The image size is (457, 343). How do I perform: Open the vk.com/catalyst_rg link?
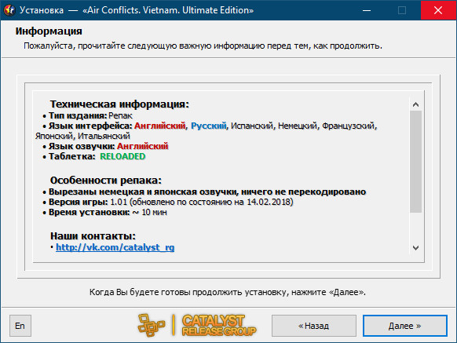[x=115, y=247]
